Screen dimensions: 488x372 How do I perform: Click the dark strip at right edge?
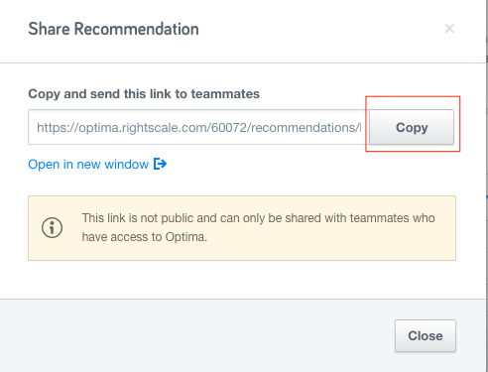[487, 186]
